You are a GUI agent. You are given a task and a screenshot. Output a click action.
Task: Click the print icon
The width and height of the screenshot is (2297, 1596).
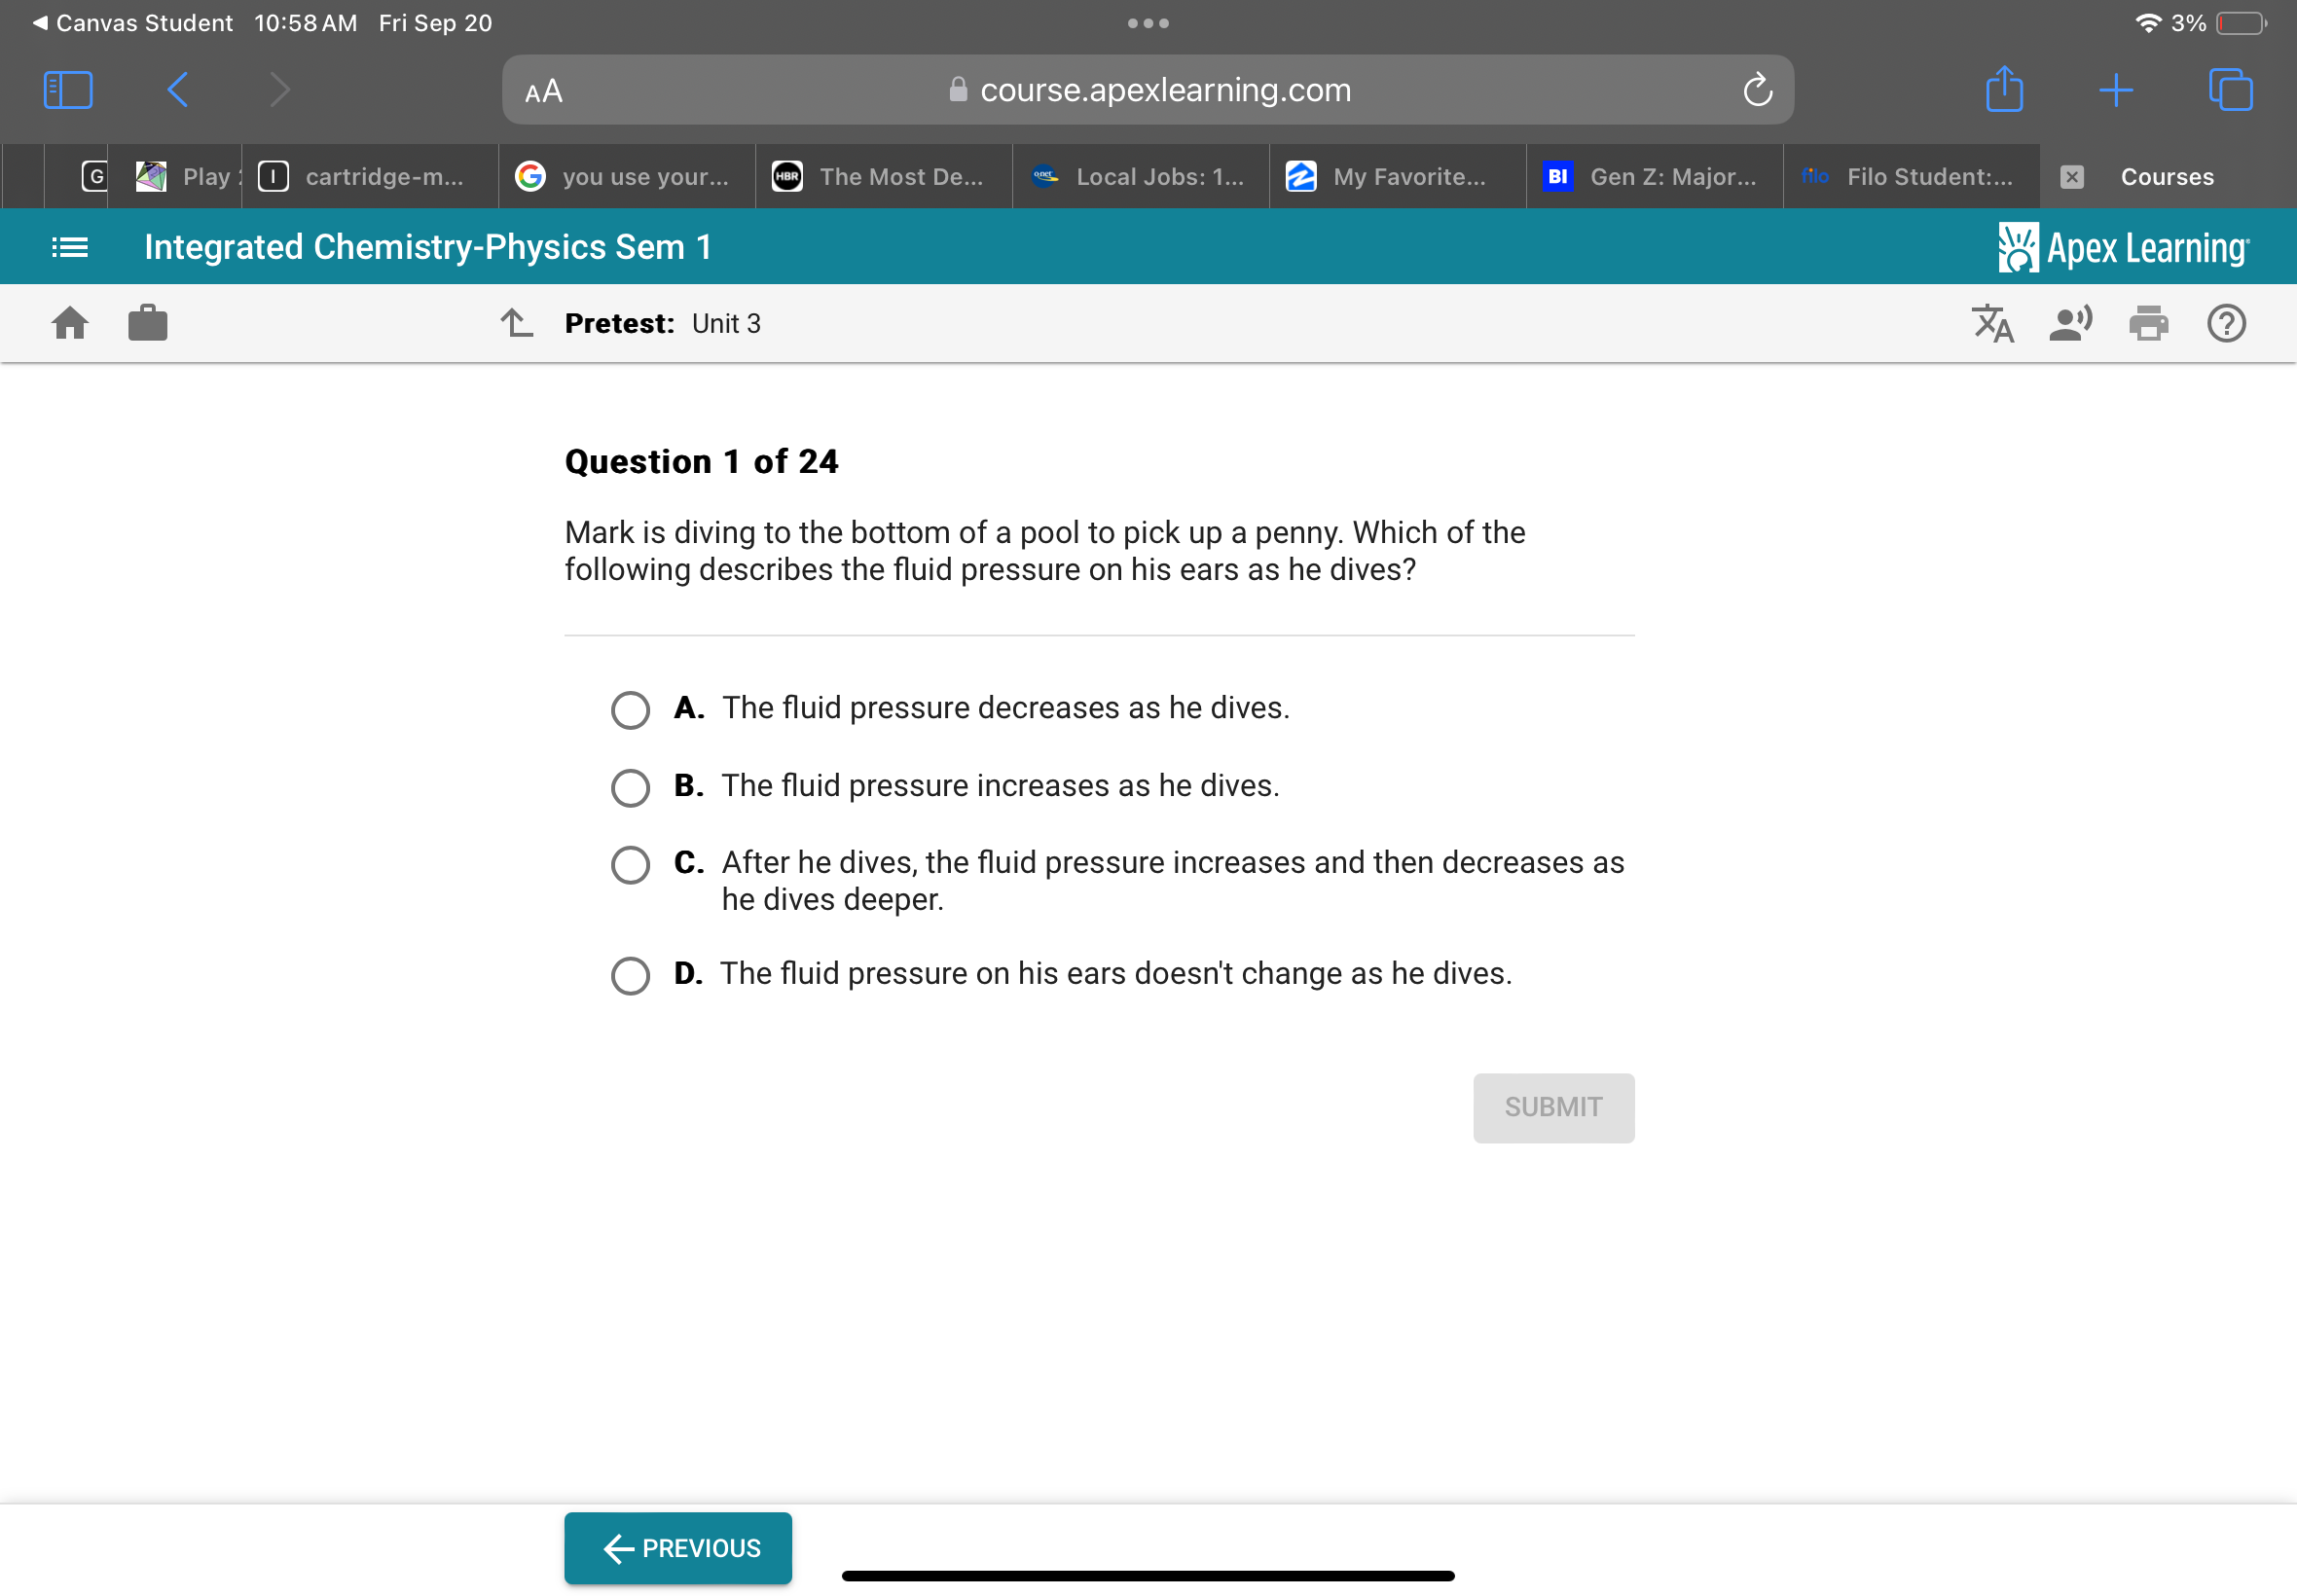coord(2149,323)
